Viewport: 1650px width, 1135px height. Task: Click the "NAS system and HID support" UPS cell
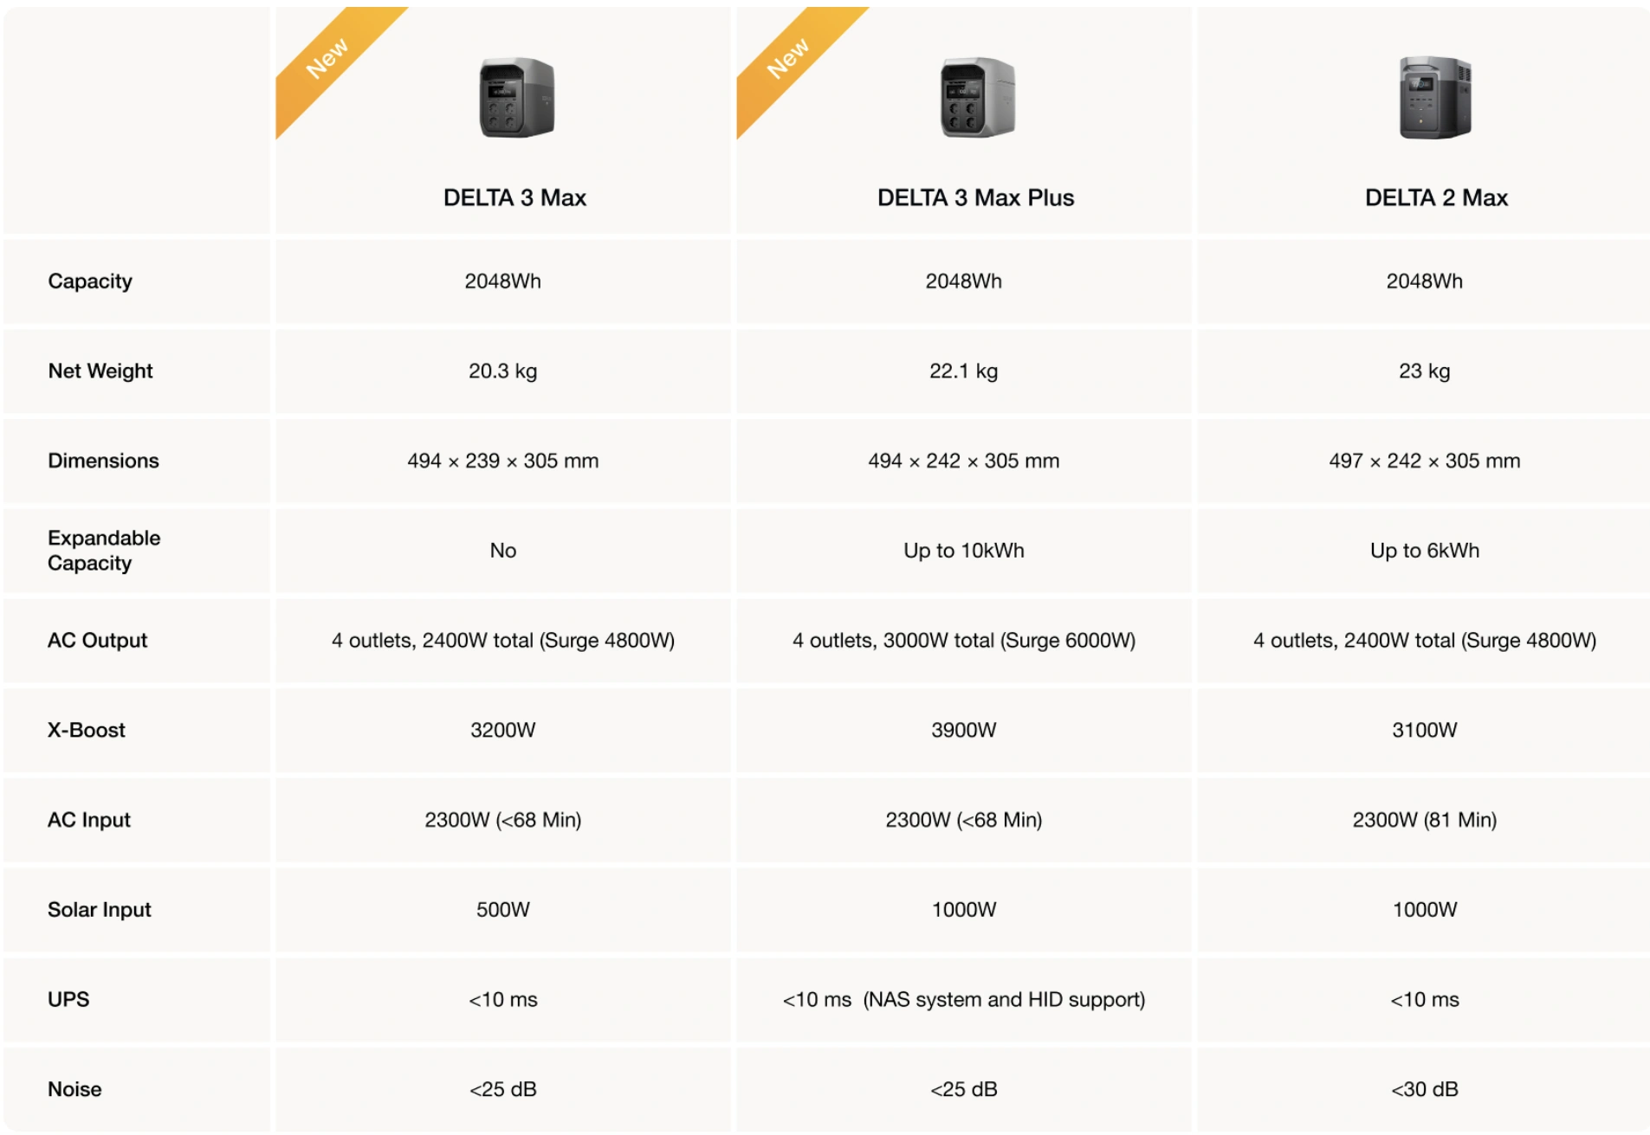(x=963, y=1000)
